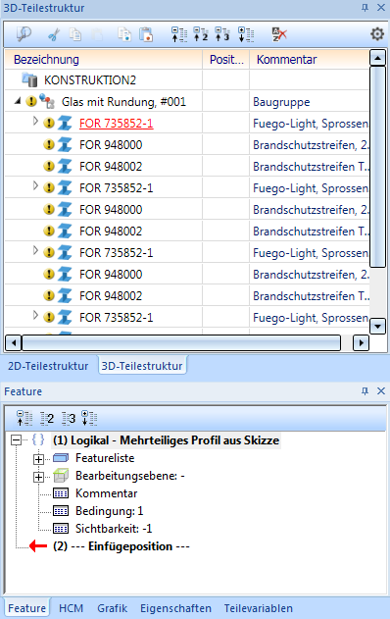Expand all levels in 3D-Teilestruktur toolbar
Image resolution: width=390 pixels, height=619 pixels.
(x=246, y=34)
